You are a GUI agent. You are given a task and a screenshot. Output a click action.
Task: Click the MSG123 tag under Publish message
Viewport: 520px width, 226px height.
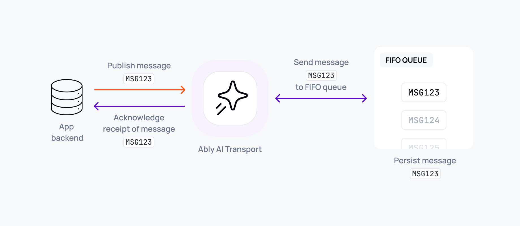139,79
